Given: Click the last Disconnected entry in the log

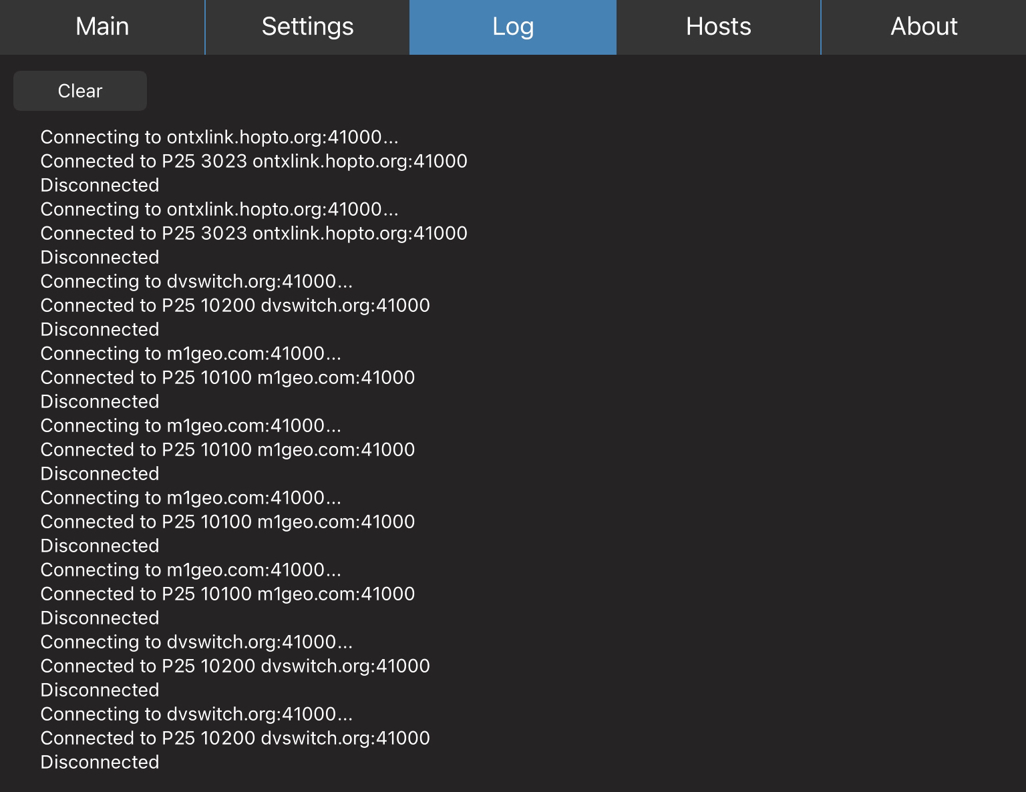Looking at the screenshot, I should click(x=100, y=762).
